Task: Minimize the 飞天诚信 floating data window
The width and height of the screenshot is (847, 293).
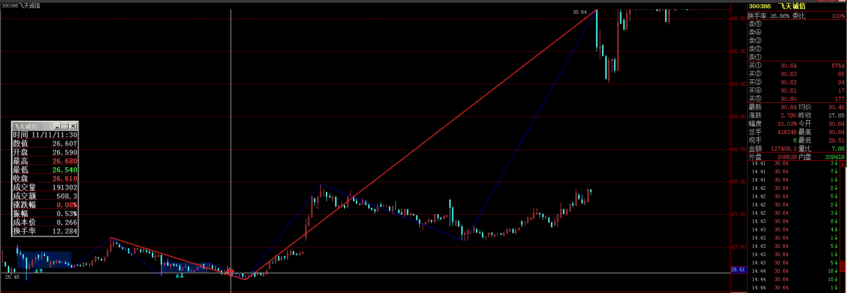Action: pos(57,126)
